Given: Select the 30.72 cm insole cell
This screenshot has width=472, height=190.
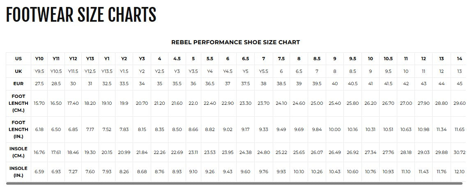Looking at the screenshot, I should pyautogui.click(x=459, y=152).
